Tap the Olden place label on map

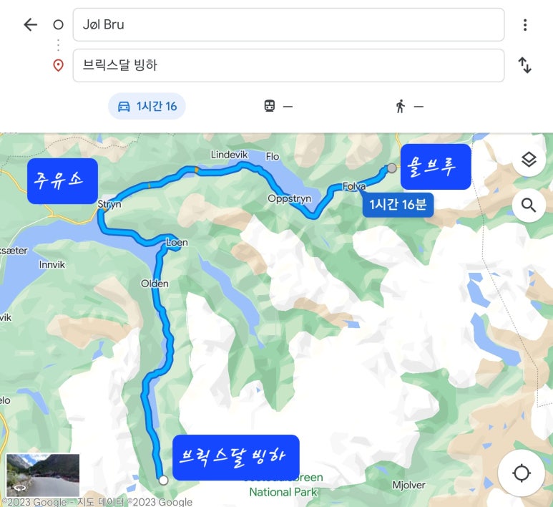pyautogui.click(x=155, y=284)
